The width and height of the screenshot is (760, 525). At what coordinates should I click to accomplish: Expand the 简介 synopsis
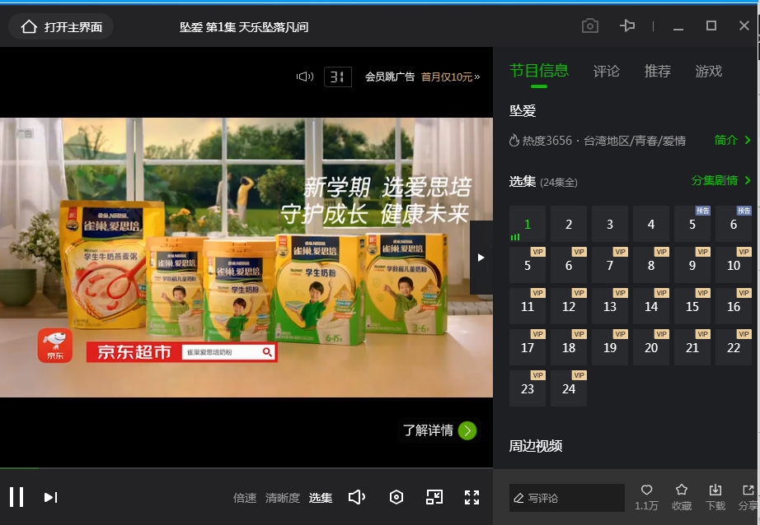(x=732, y=141)
